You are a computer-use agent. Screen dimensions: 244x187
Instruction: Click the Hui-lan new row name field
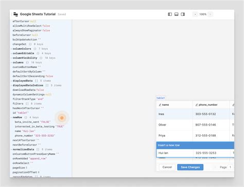tap(175, 153)
